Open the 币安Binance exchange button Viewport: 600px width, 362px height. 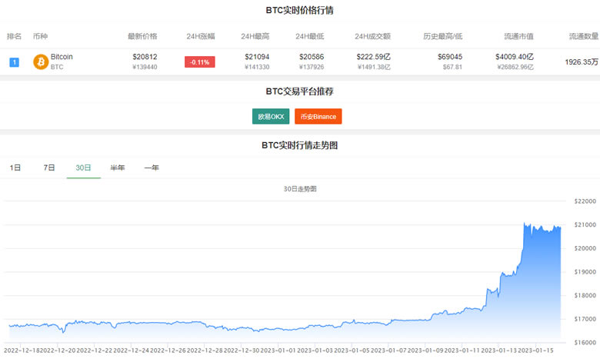coord(318,116)
